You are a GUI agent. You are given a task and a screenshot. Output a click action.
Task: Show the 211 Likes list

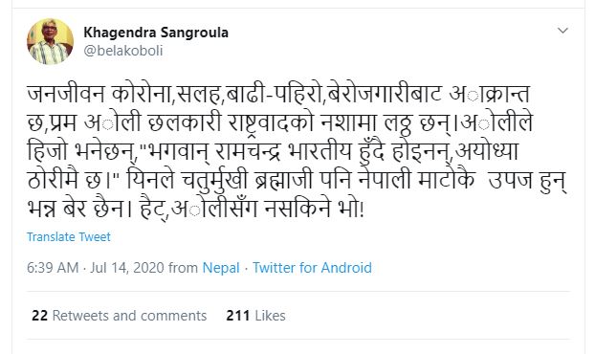[255, 316]
